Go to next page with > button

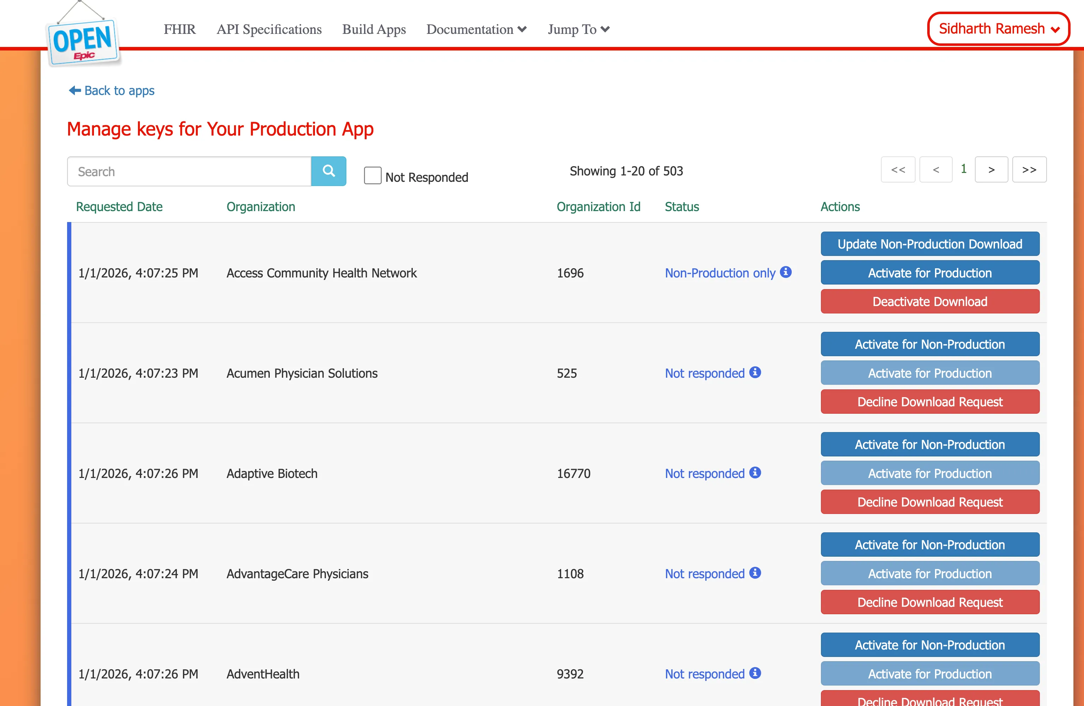(991, 169)
